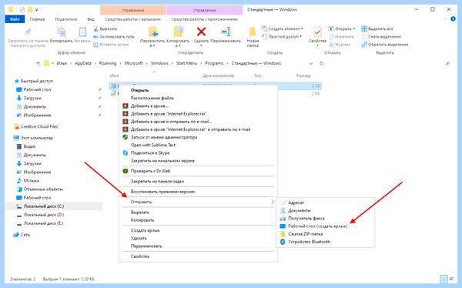Screen dimensions: 462x288
Task: Click AppData in breadcrumb path
Action: tap(83, 63)
